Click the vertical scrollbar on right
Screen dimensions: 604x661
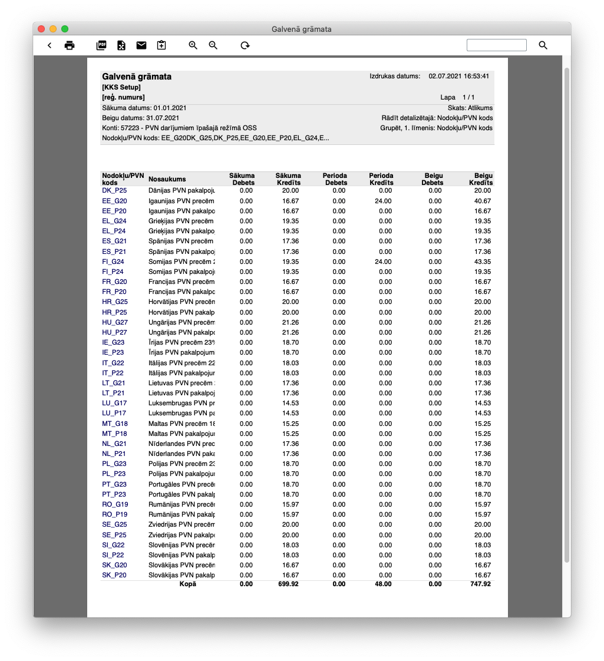tap(567, 312)
